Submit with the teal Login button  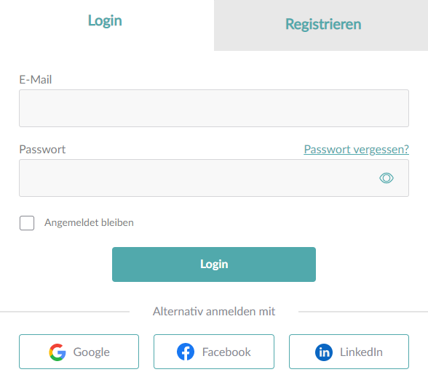coord(214,264)
